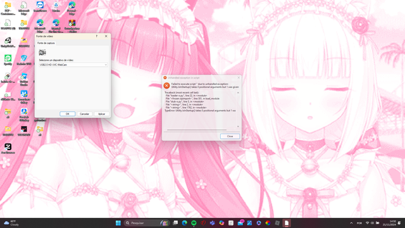Select the Fonte de captura tab

tap(46, 43)
